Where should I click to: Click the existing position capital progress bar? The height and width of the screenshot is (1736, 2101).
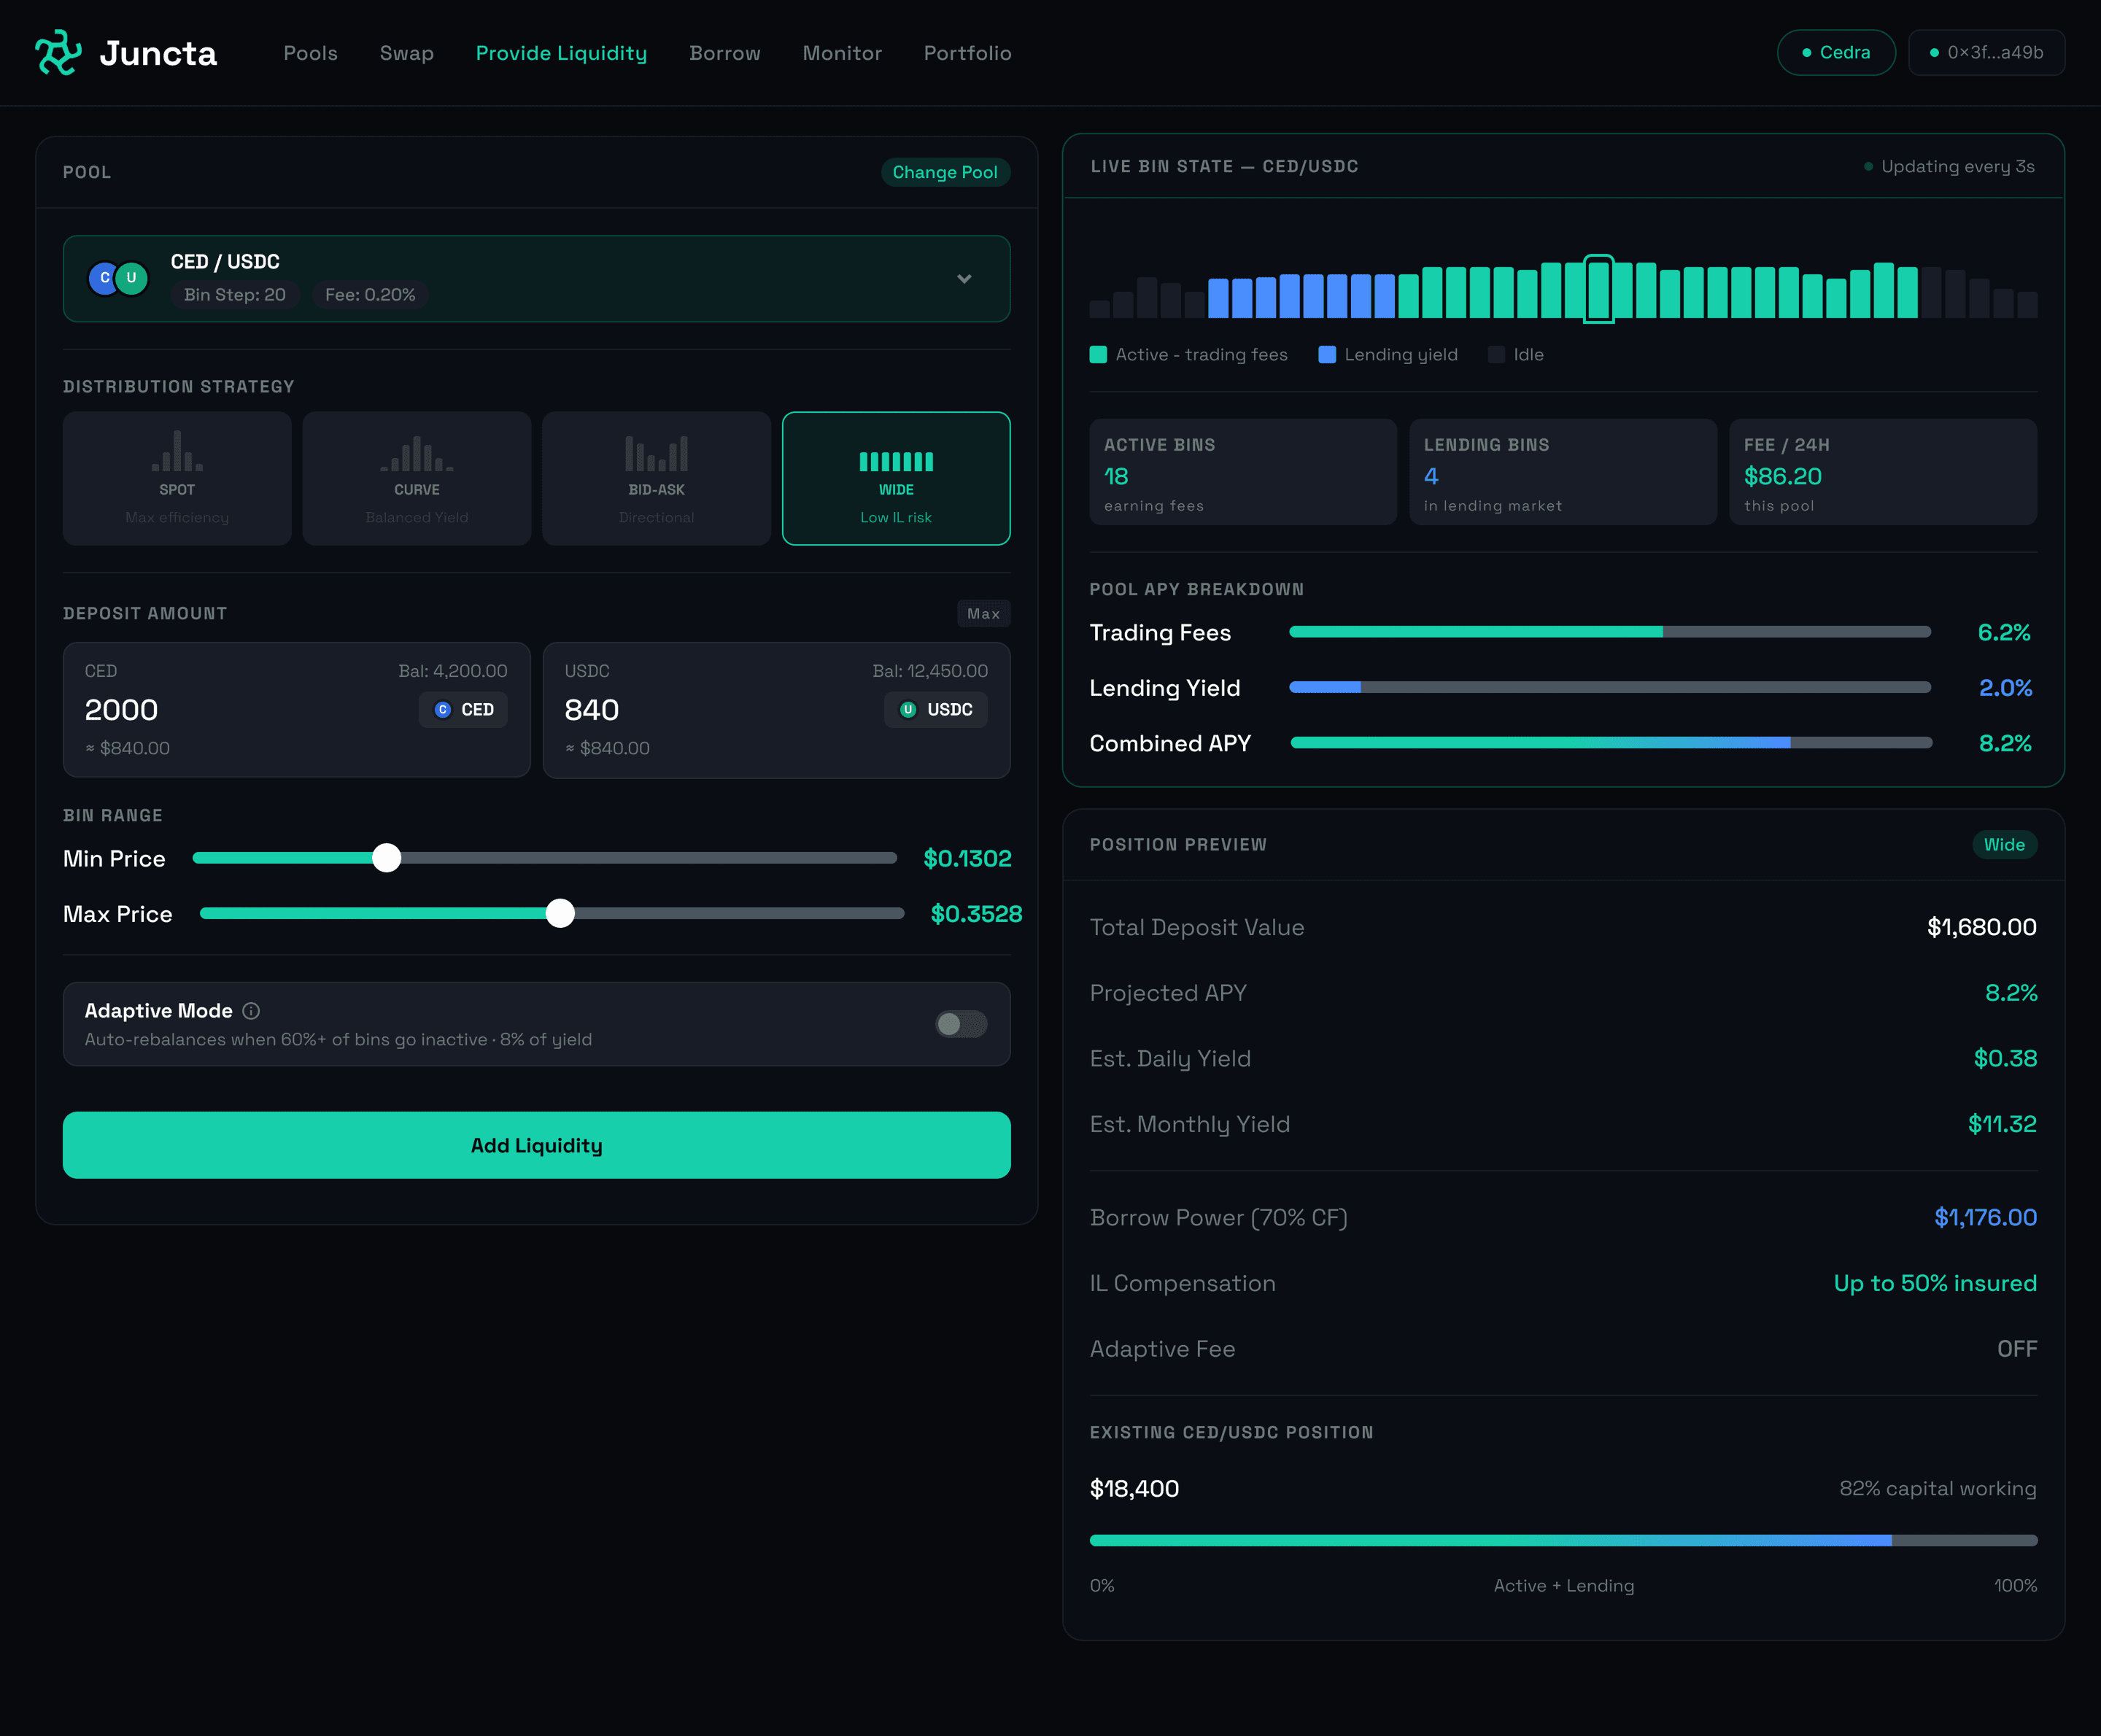tap(1563, 1541)
